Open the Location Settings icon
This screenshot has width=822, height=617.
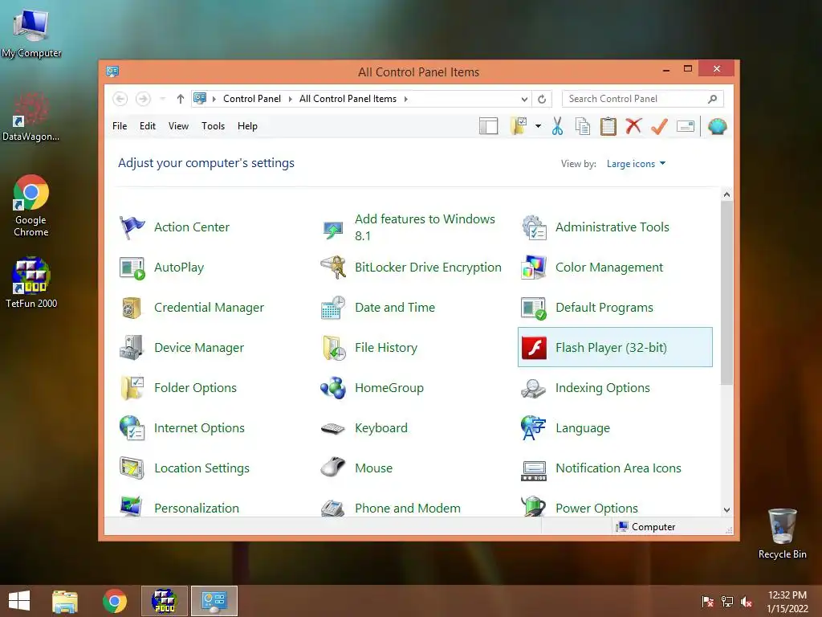pos(132,468)
